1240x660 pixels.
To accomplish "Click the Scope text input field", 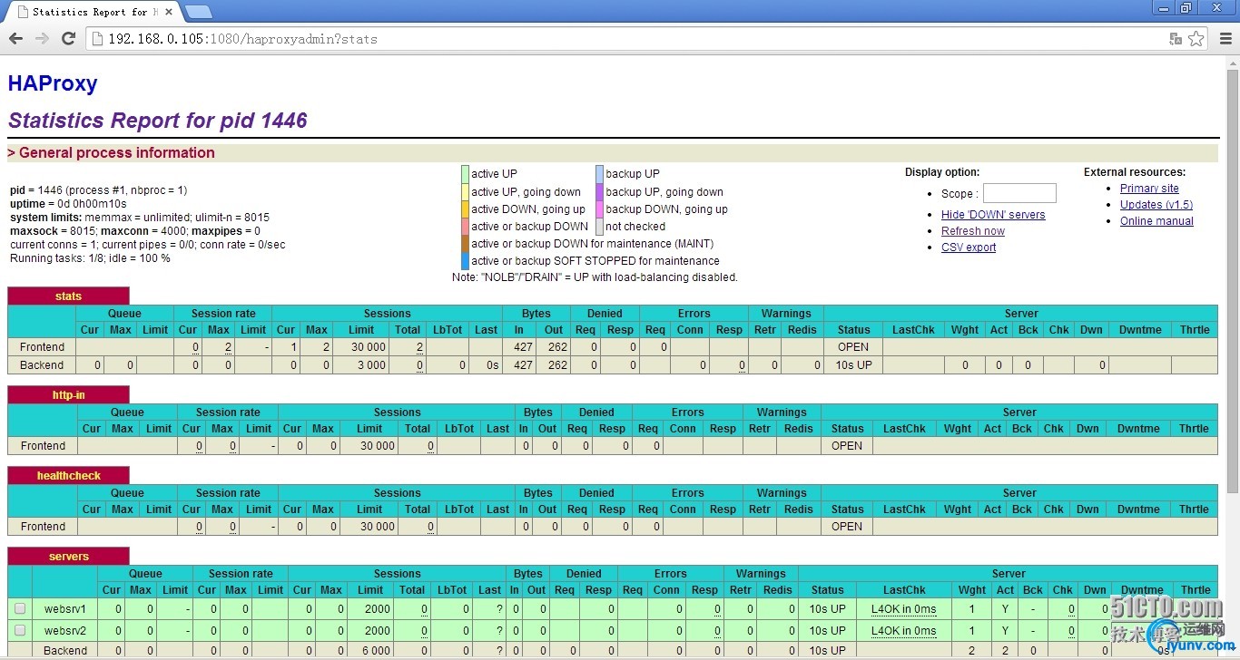I will pyautogui.click(x=1019, y=193).
